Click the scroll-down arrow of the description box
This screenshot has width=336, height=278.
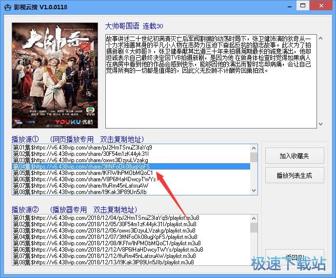pyautogui.click(x=320, y=124)
